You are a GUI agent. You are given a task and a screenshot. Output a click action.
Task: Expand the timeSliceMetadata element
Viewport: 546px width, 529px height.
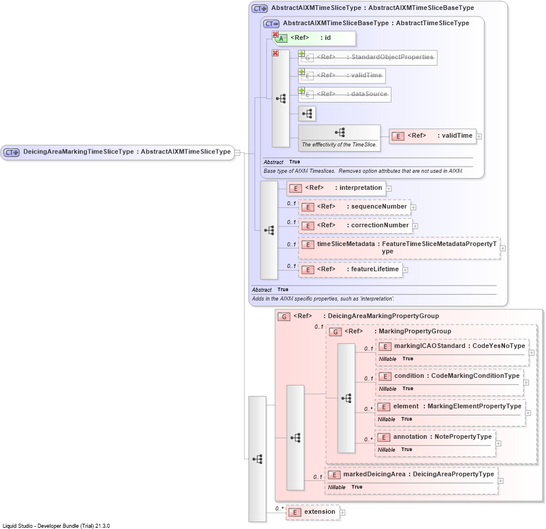tap(503, 248)
